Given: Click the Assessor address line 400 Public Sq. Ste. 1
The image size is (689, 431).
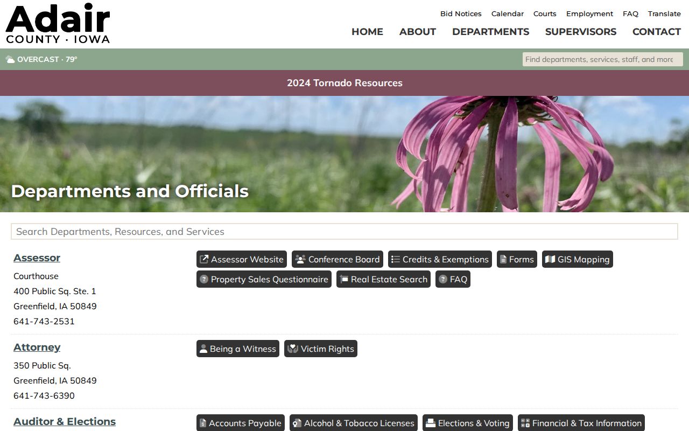Looking at the screenshot, I should coord(55,291).
